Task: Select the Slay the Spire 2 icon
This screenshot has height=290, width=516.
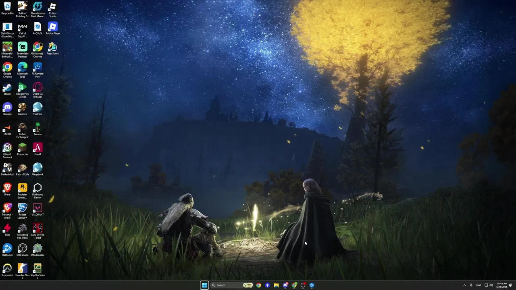Action: (x=37, y=272)
